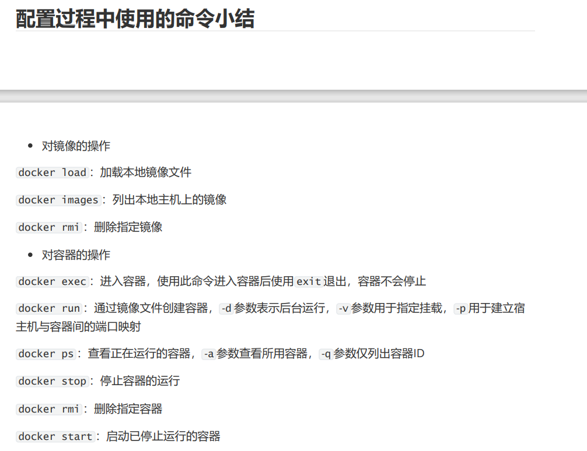This screenshot has width=587, height=451.
Task: Click the description "删除指定容器"
Action: click(128, 408)
